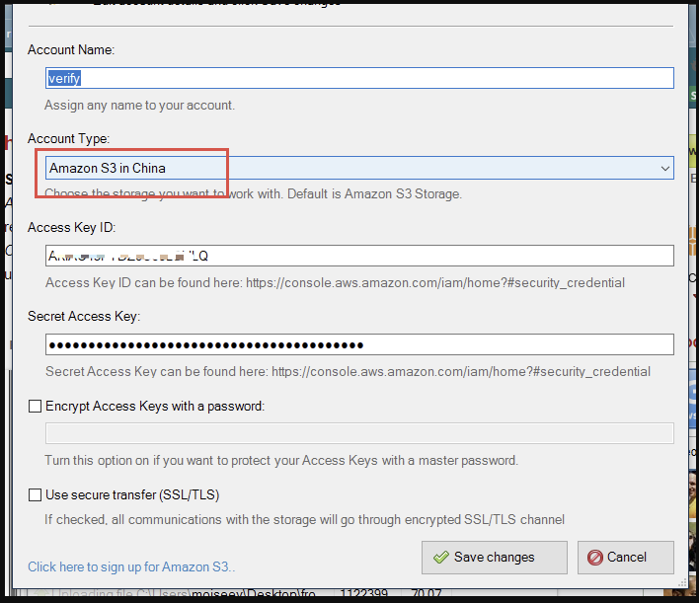Click the 'Secret Access Key:' label

pyautogui.click(x=84, y=316)
